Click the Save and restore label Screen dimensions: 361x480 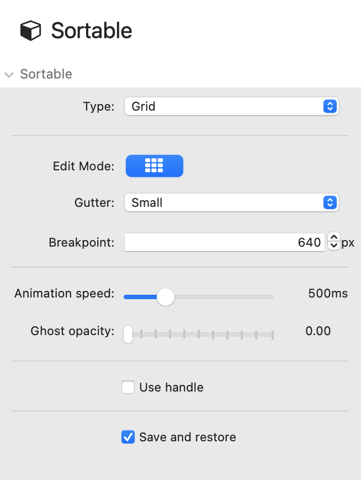(x=188, y=437)
